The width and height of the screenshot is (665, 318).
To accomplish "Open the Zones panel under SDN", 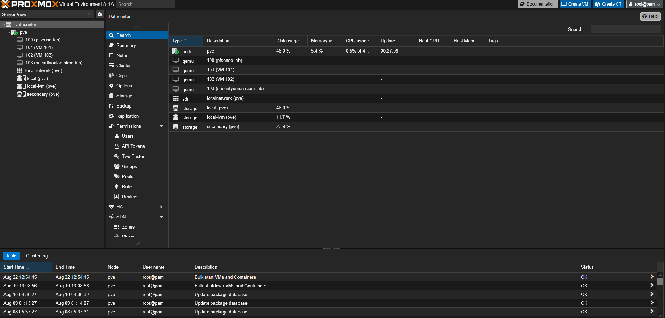I will coord(128,227).
